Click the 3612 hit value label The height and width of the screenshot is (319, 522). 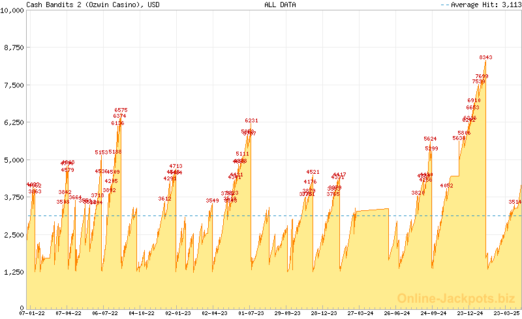(164, 199)
